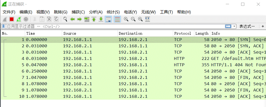Go back to previous packet (left arrow)
Viewport: 266px width, 107px height.
pos(72,19)
